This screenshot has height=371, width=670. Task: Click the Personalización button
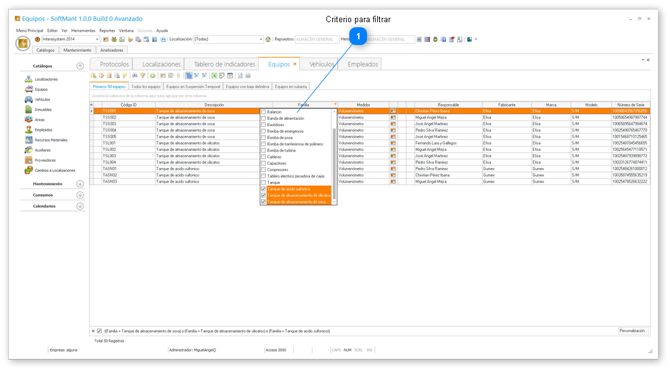(x=634, y=331)
